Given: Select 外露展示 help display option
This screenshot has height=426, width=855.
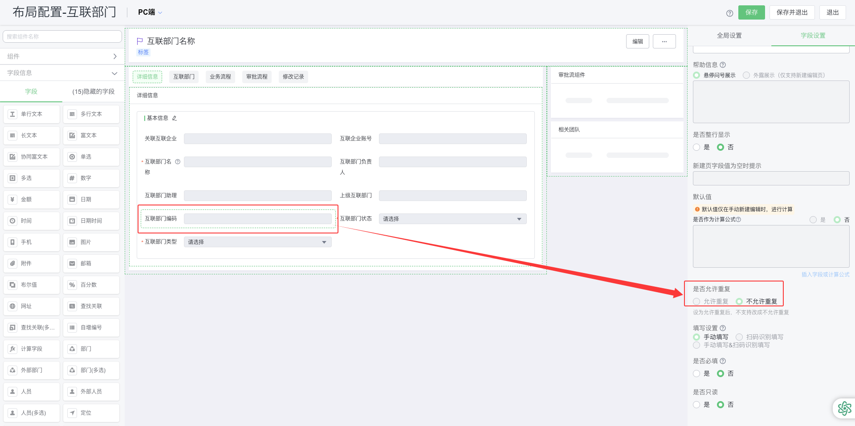Looking at the screenshot, I should tap(746, 76).
